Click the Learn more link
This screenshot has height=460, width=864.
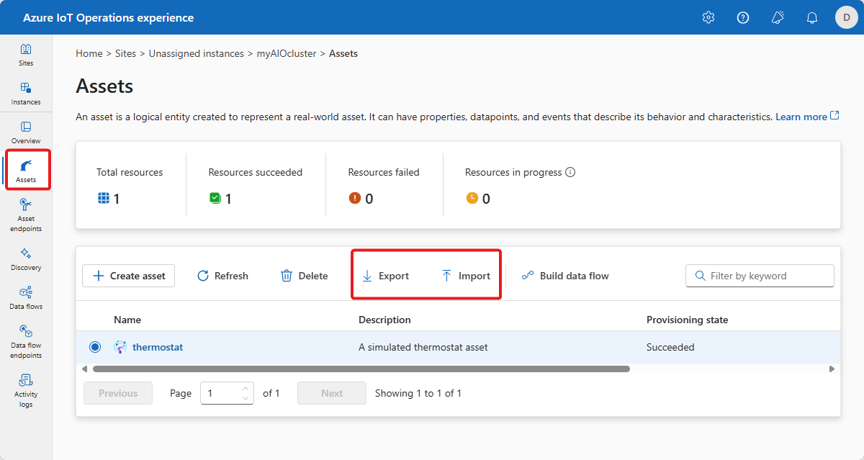click(x=801, y=117)
